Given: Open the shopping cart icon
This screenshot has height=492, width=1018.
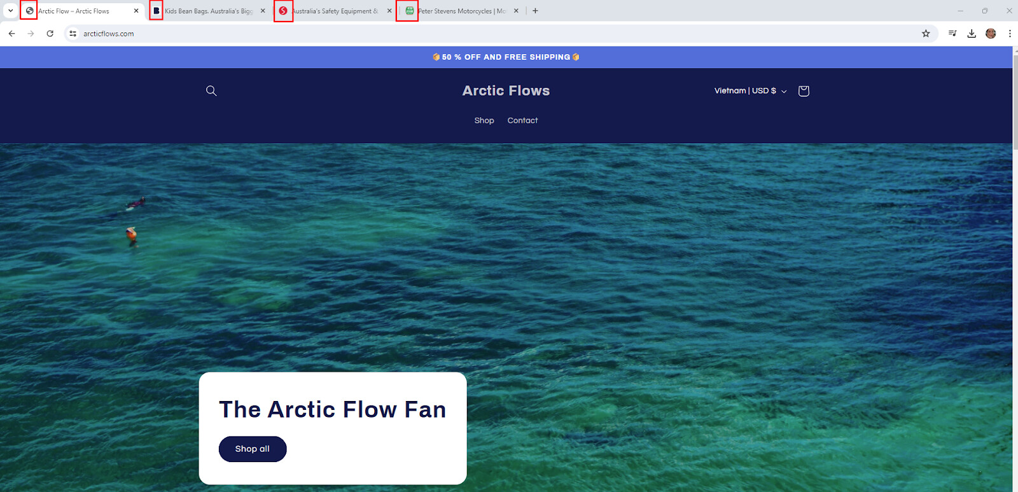Looking at the screenshot, I should (x=804, y=91).
